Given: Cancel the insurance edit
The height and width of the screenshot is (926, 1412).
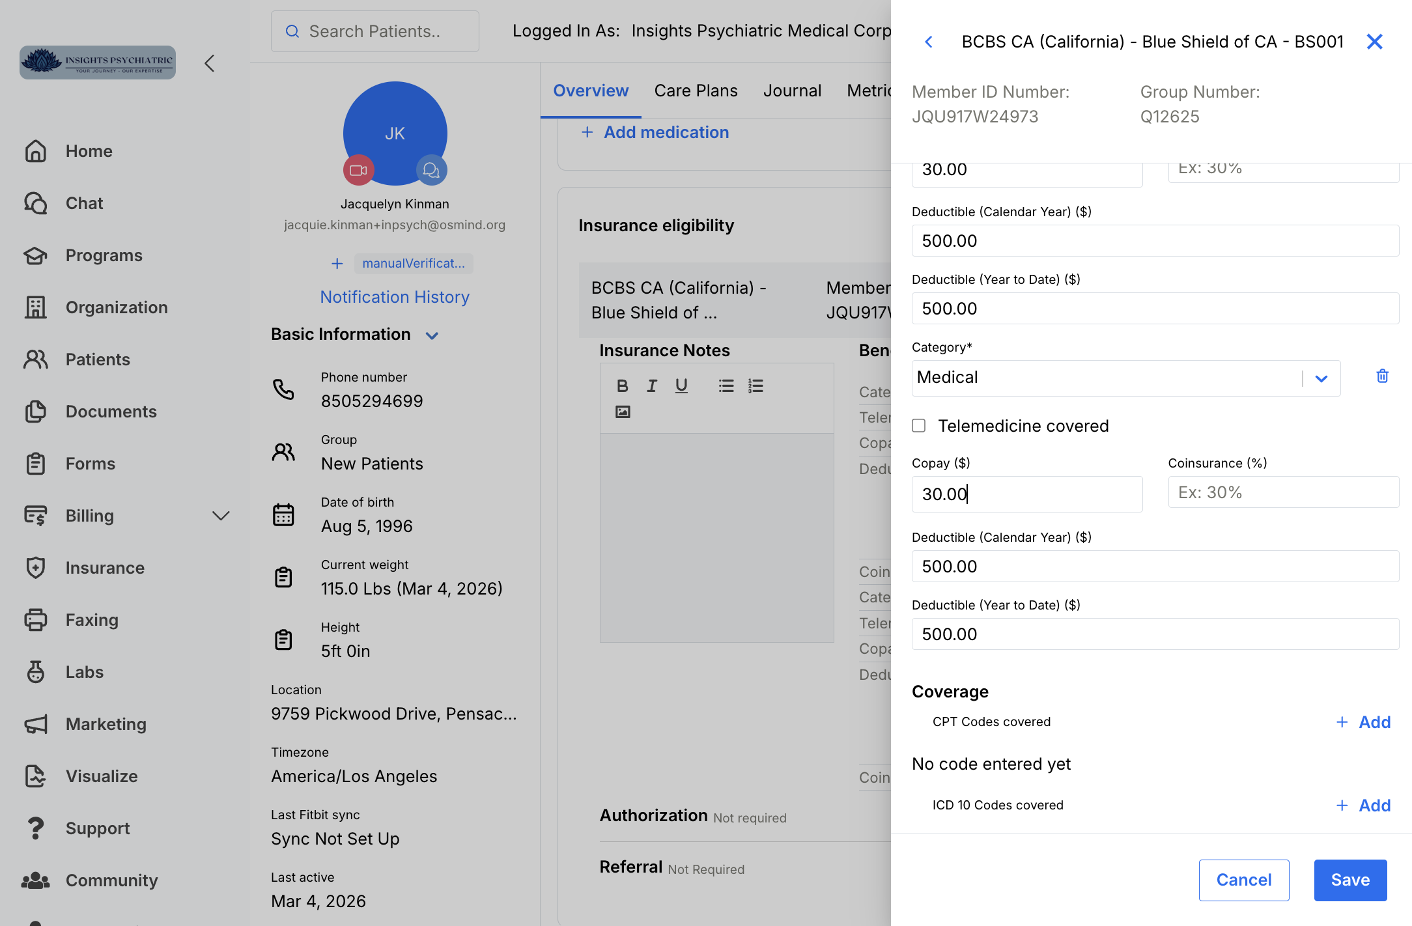Looking at the screenshot, I should [x=1243, y=880].
